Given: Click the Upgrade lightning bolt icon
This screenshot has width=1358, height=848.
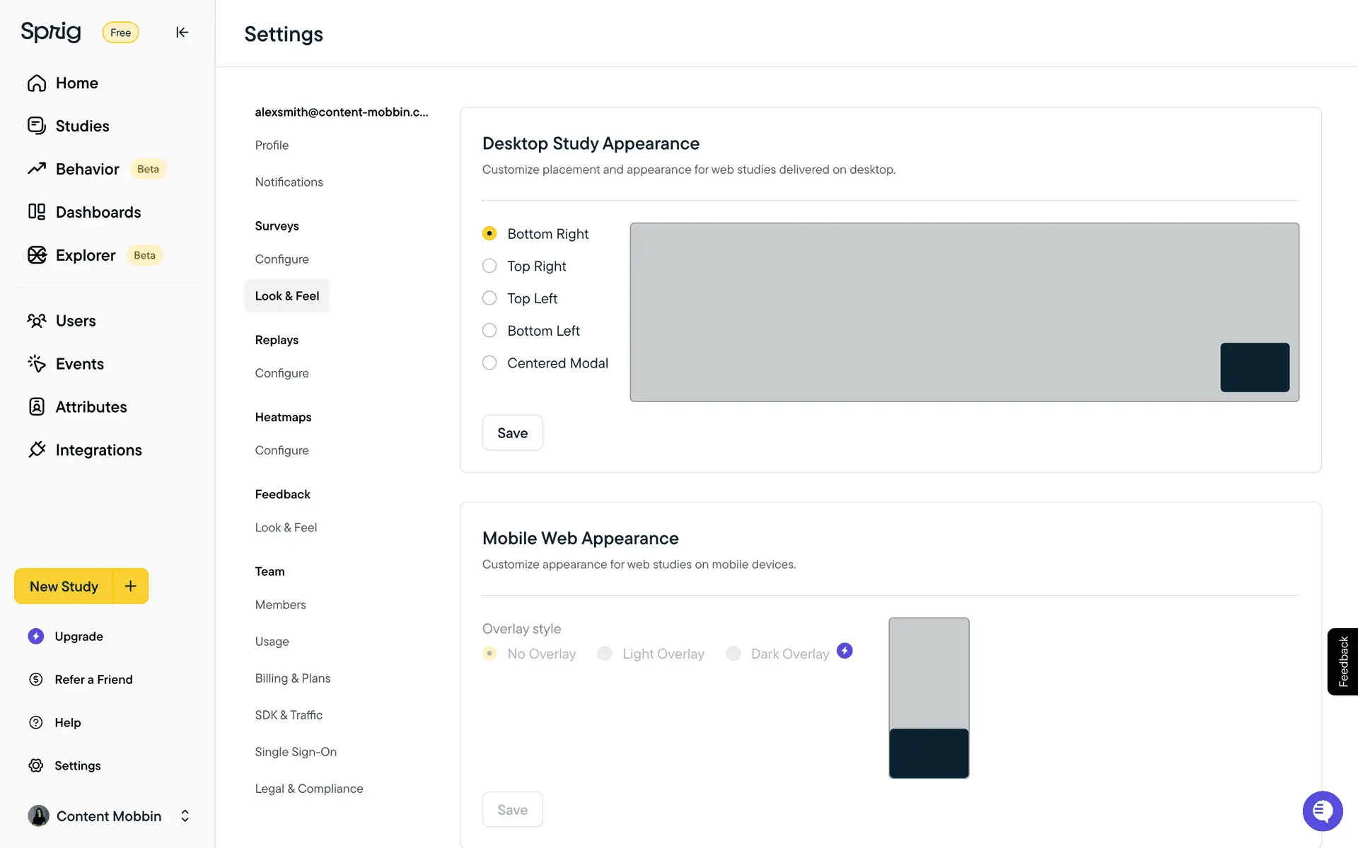Looking at the screenshot, I should [x=36, y=636].
